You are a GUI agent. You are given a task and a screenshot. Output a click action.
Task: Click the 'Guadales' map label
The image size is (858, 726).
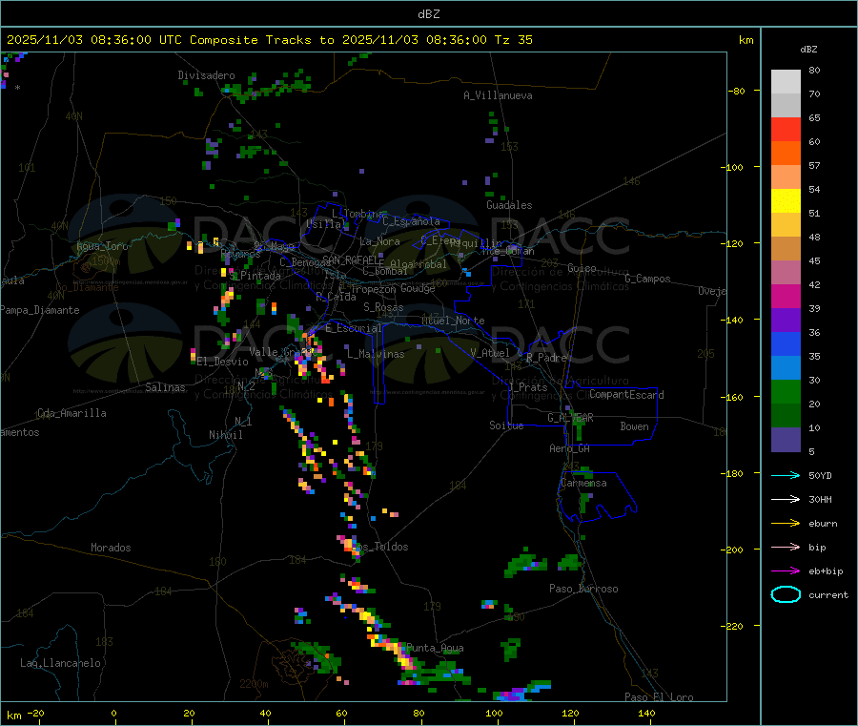tap(509, 205)
